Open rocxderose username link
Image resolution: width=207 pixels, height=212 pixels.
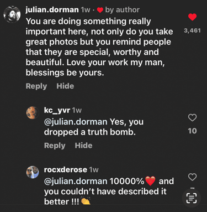(x=66, y=169)
